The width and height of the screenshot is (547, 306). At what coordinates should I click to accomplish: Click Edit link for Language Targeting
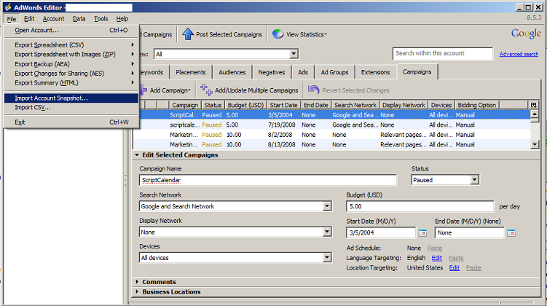click(x=437, y=258)
